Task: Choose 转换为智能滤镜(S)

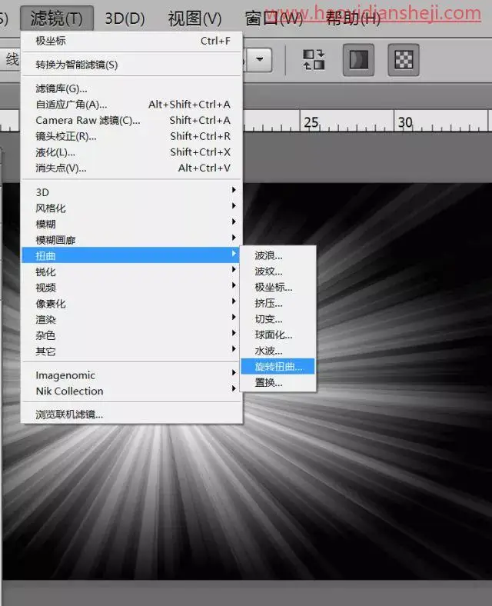Action: pos(132,65)
